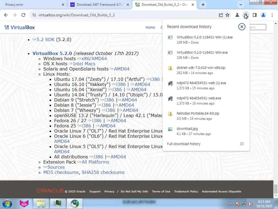
Task: Download Debian 8 Jessie i386
Action: coord(106,105)
